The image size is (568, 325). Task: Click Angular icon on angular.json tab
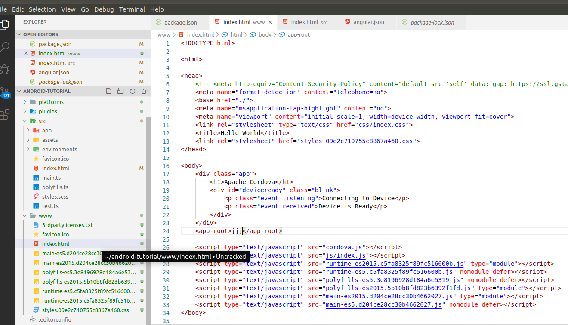[x=347, y=22]
